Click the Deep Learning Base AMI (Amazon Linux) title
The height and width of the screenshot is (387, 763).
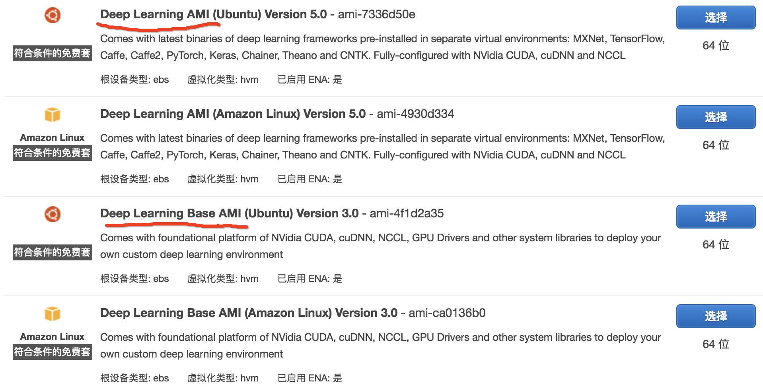pos(249,313)
